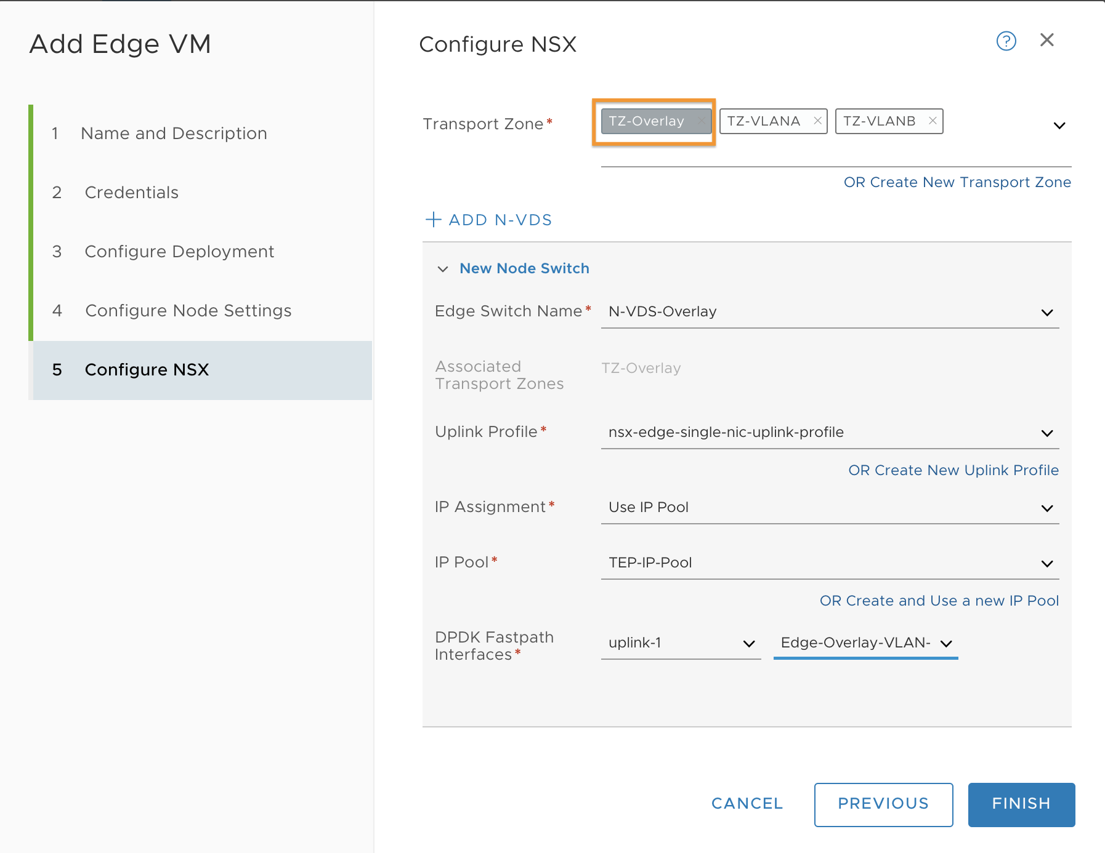Click the New Node Switch heading
The height and width of the screenshot is (853, 1105).
point(524,268)
